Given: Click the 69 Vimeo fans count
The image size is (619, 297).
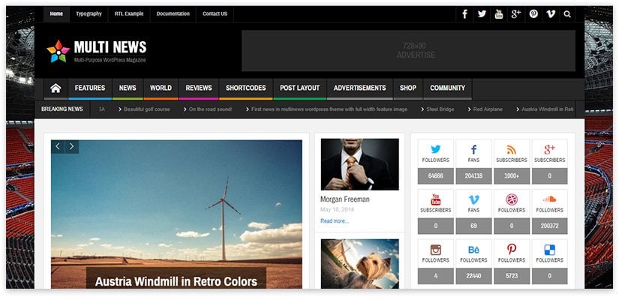Looking at the screenshot, I should click(473, 226).
